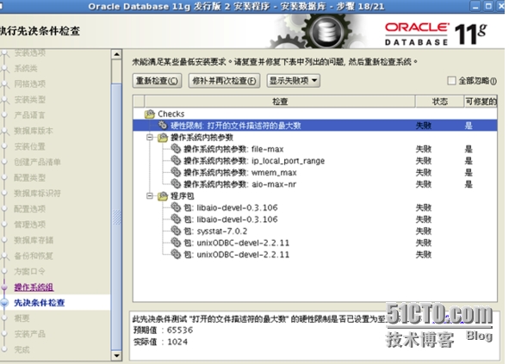Collapse the 程序包 tree node

pyautogui.click(x=150, y=196)
